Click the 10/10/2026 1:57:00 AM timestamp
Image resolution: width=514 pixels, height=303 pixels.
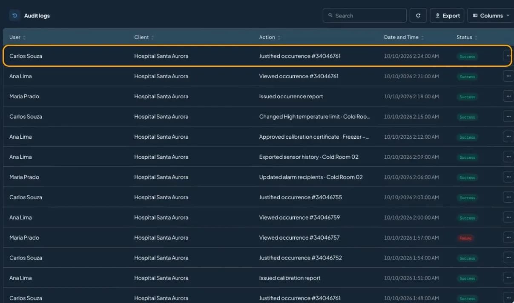pyautogui.click(x=411, y=237)
